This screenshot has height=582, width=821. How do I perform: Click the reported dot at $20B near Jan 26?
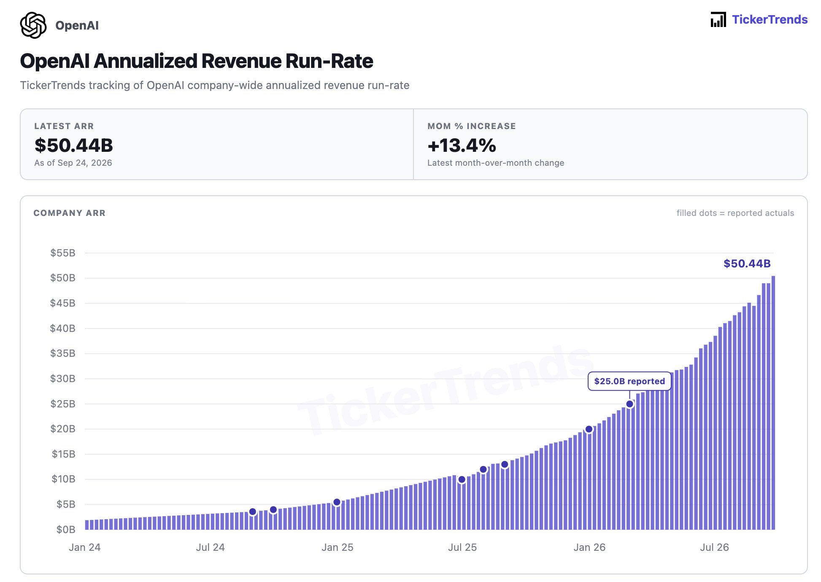point(589,429)
